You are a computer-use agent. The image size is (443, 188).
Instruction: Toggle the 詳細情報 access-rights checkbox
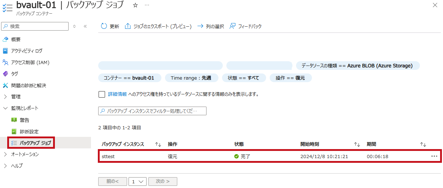pyautogui.click(x=101, y=94)
